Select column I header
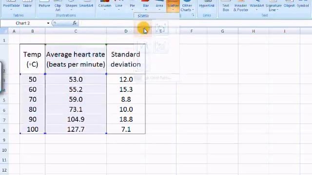312x175 pixels. point(285,31)
